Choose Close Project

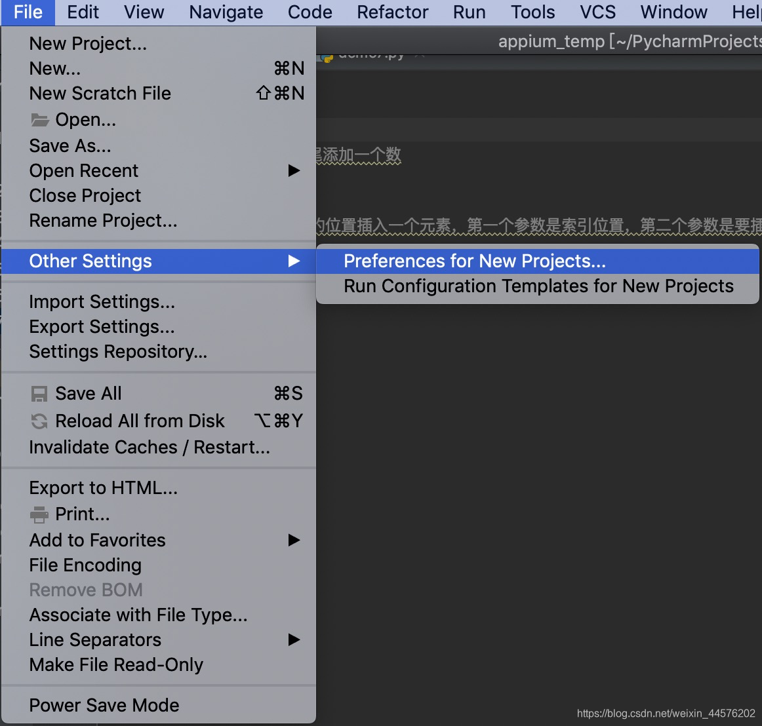click(159, 196)
